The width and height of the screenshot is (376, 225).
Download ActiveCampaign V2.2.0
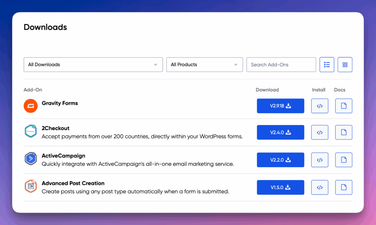(x=281, y=160)
